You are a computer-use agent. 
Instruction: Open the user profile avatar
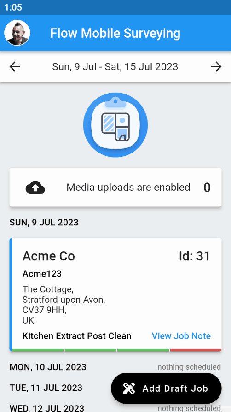pos(17,33)
